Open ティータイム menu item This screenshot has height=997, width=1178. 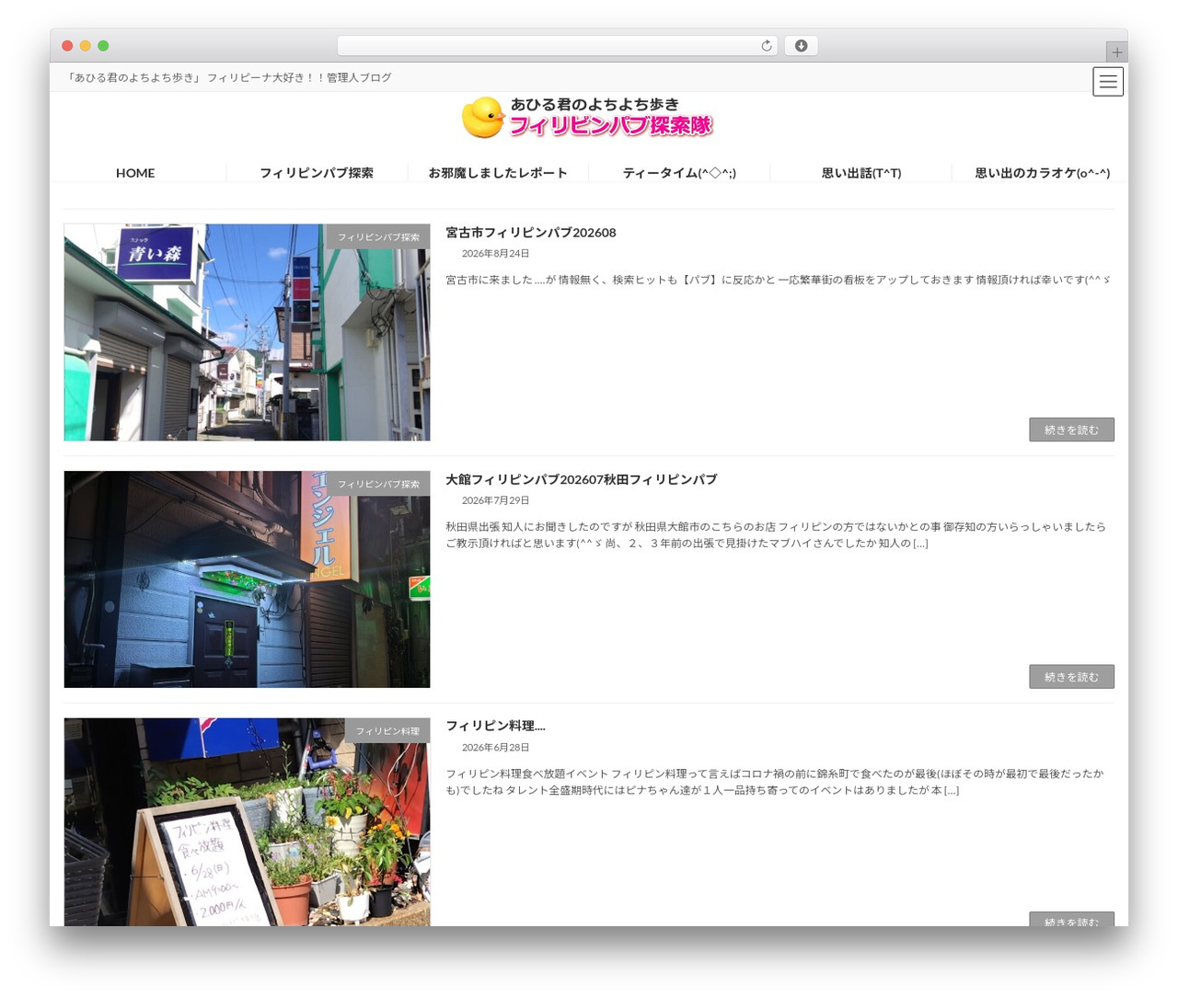click(x=679, y=173)
